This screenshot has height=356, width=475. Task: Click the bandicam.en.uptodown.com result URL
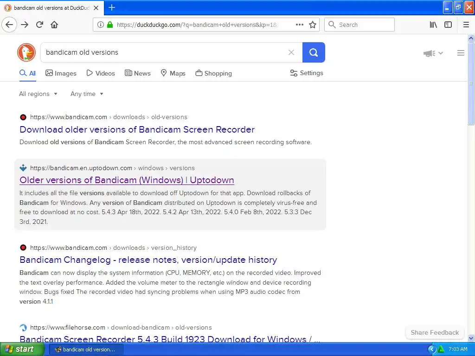(112, 168)
